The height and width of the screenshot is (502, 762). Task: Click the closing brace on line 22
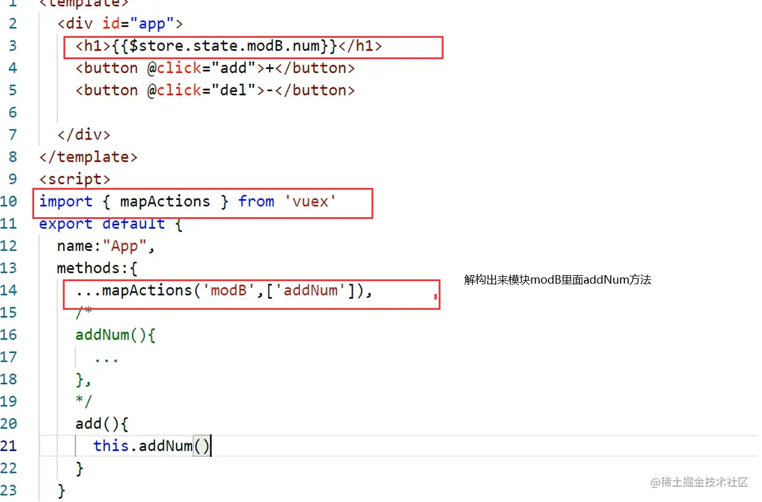click(x=79, y=468)
